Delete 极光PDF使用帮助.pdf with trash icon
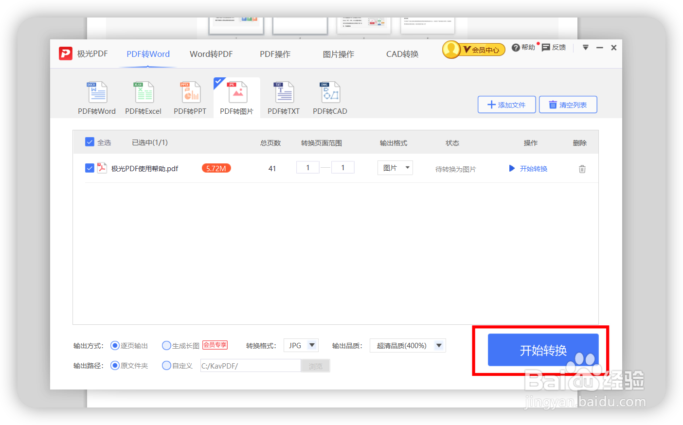683x425 pixels. coord(582,169)
